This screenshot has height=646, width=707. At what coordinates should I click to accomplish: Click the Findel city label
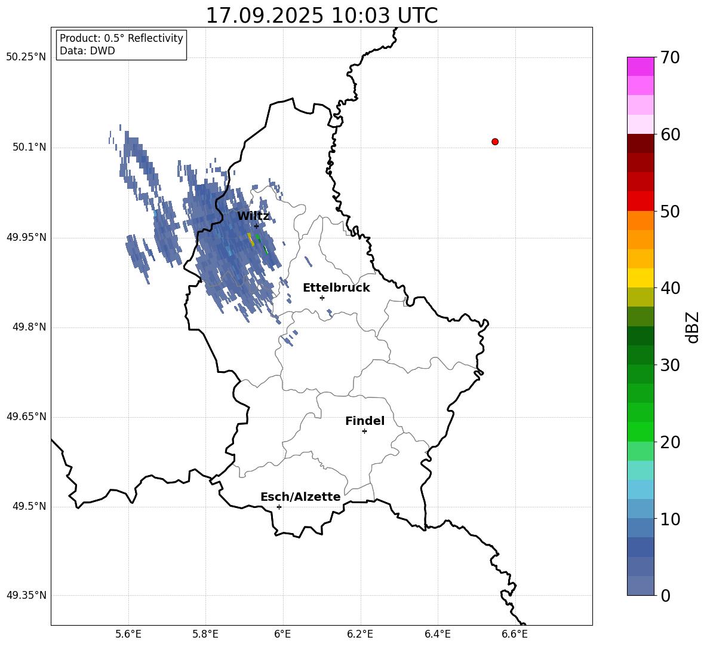(x=365, y=421)
